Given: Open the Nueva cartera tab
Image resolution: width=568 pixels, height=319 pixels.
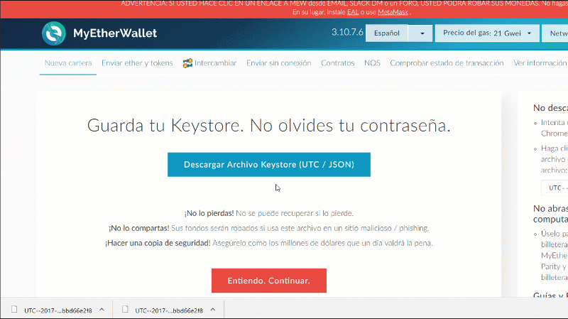Looking at the screenshot, I should click(68, 63).
